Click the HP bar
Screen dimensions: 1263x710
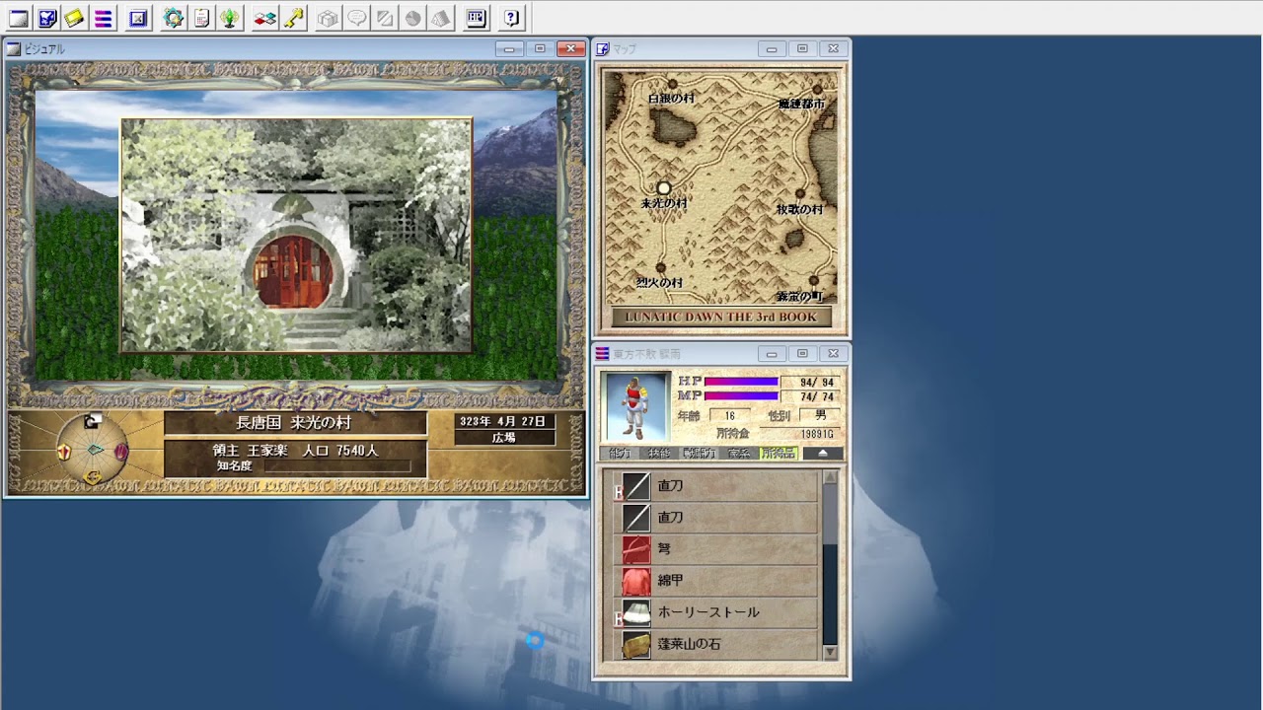click(x=742, y=382)
